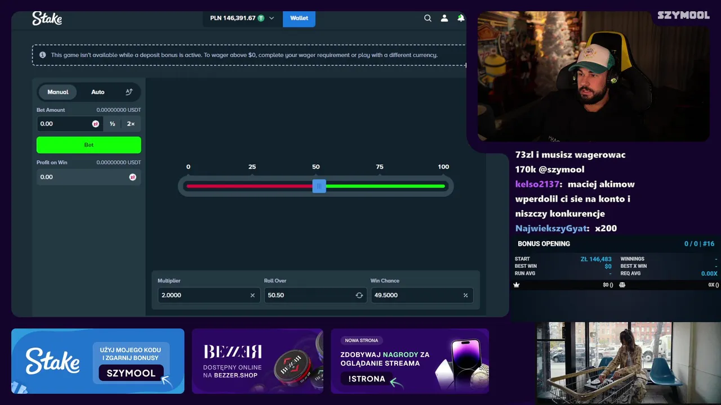
Task: Click the streamer webcam feed
Action: [593, 77]
